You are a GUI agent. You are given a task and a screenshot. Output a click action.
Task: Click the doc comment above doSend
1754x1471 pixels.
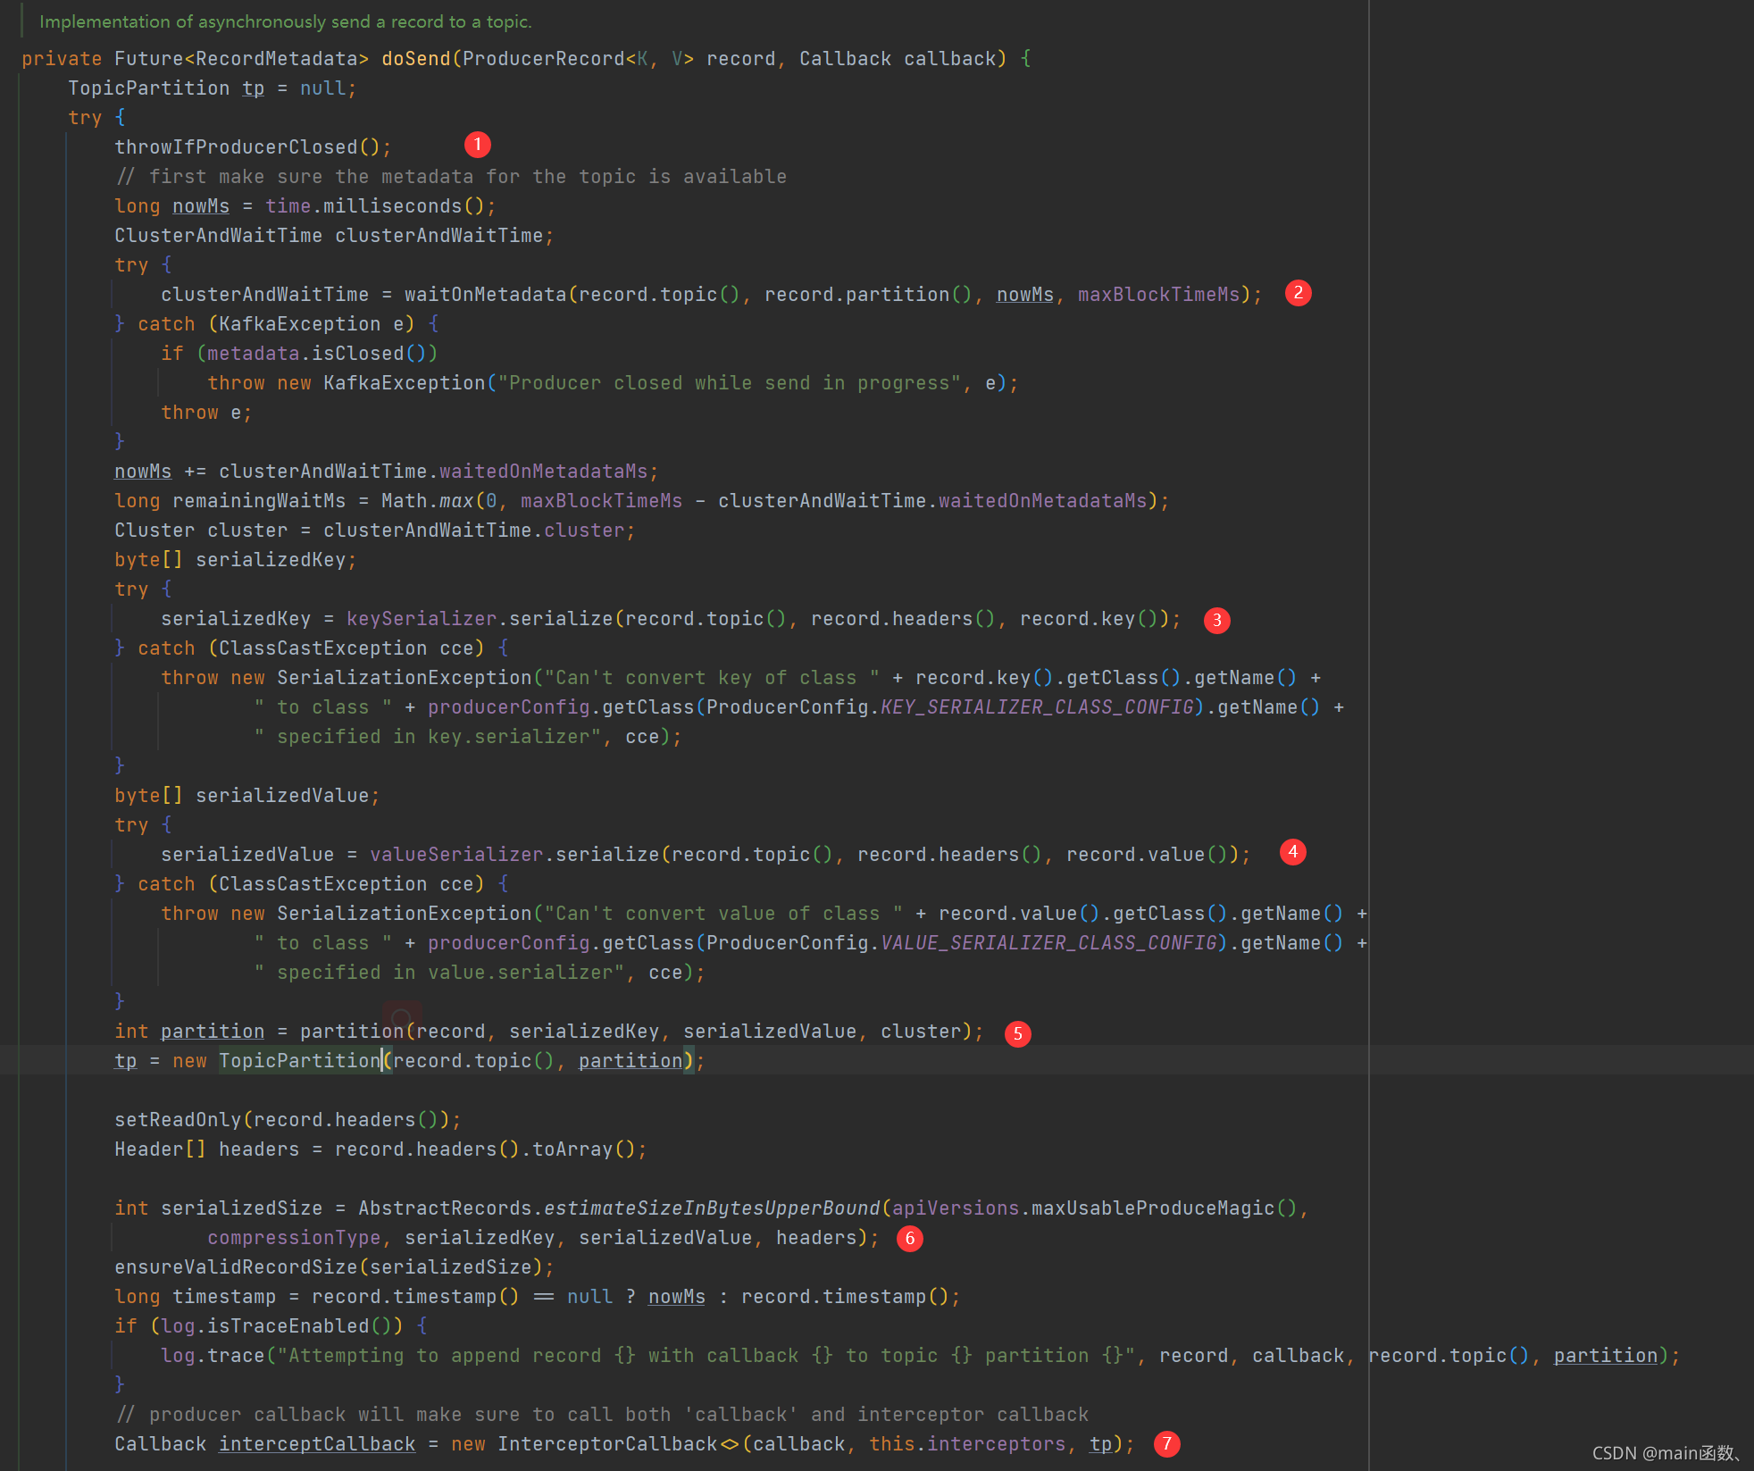click(x=285, y=21)
